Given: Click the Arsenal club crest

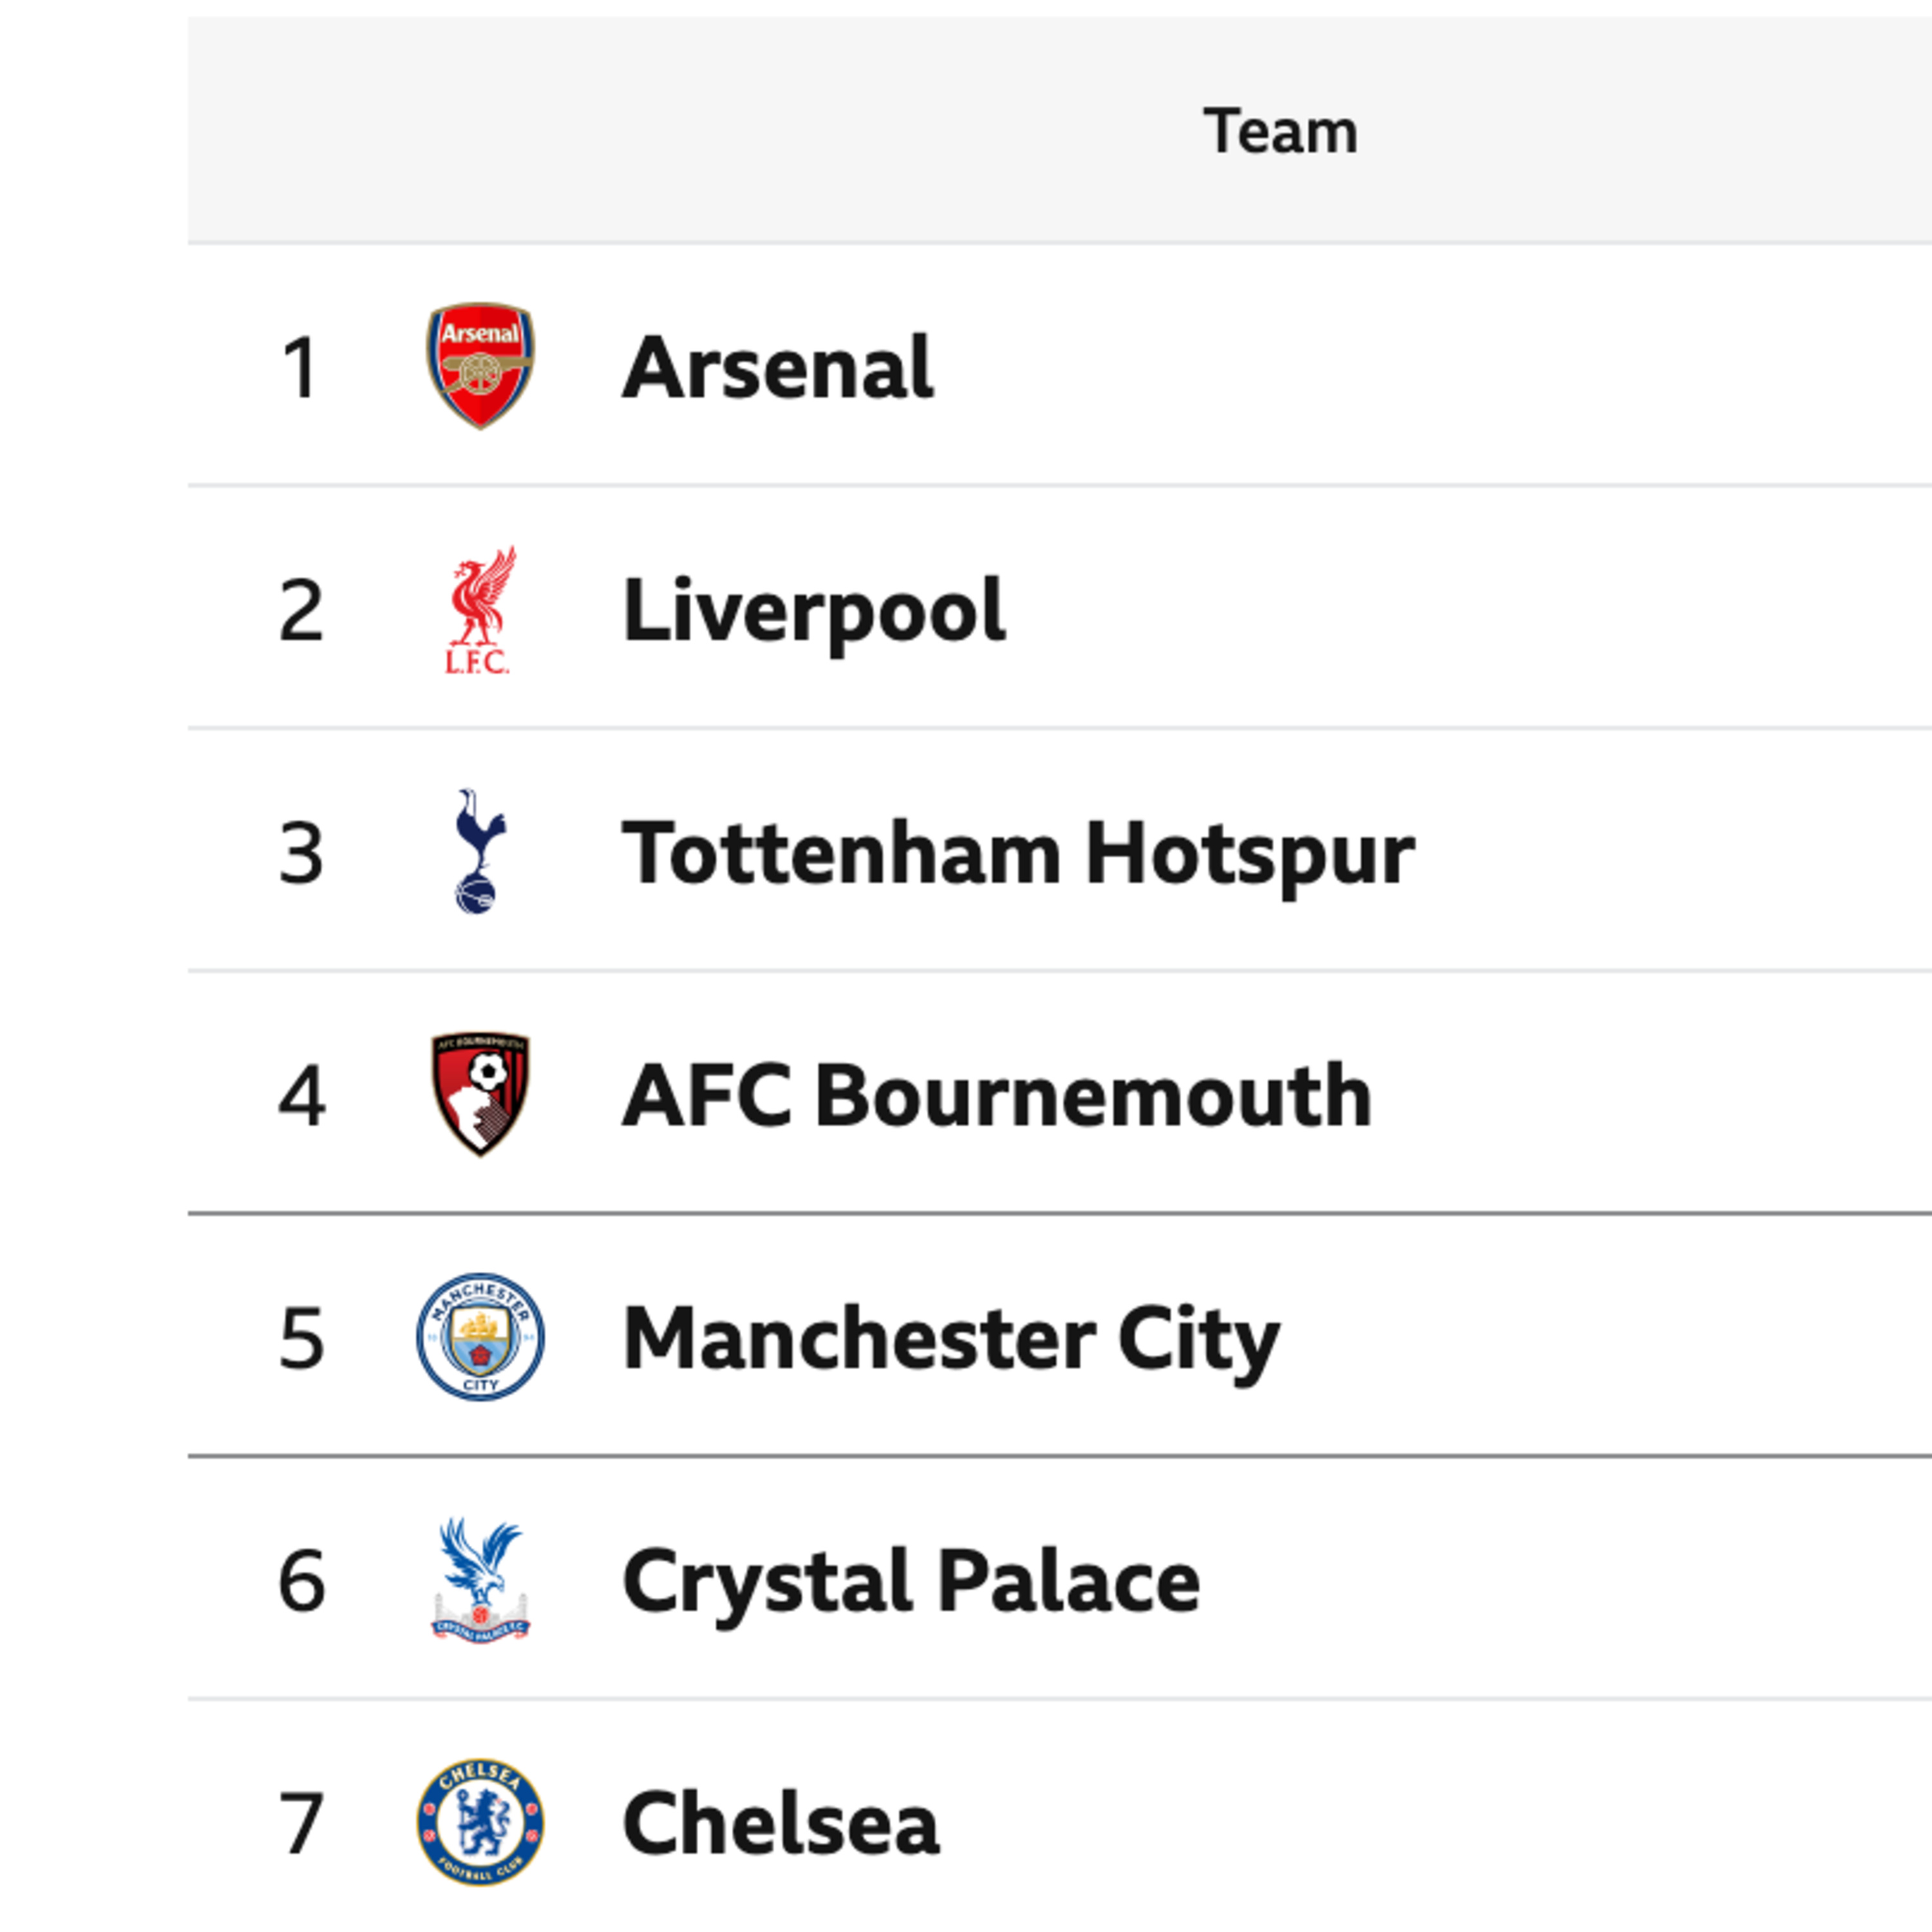Looking at the screenshot, I should pyautogui.click(x=480, y=366).
